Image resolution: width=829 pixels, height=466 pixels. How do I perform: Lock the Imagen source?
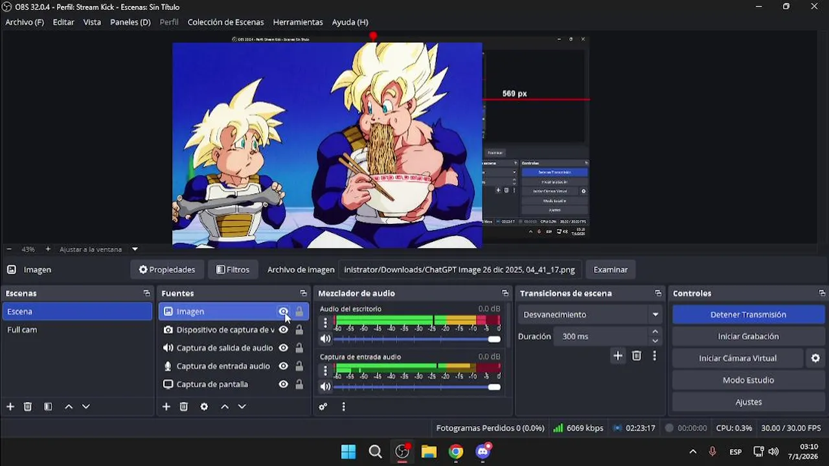(299, 311)
